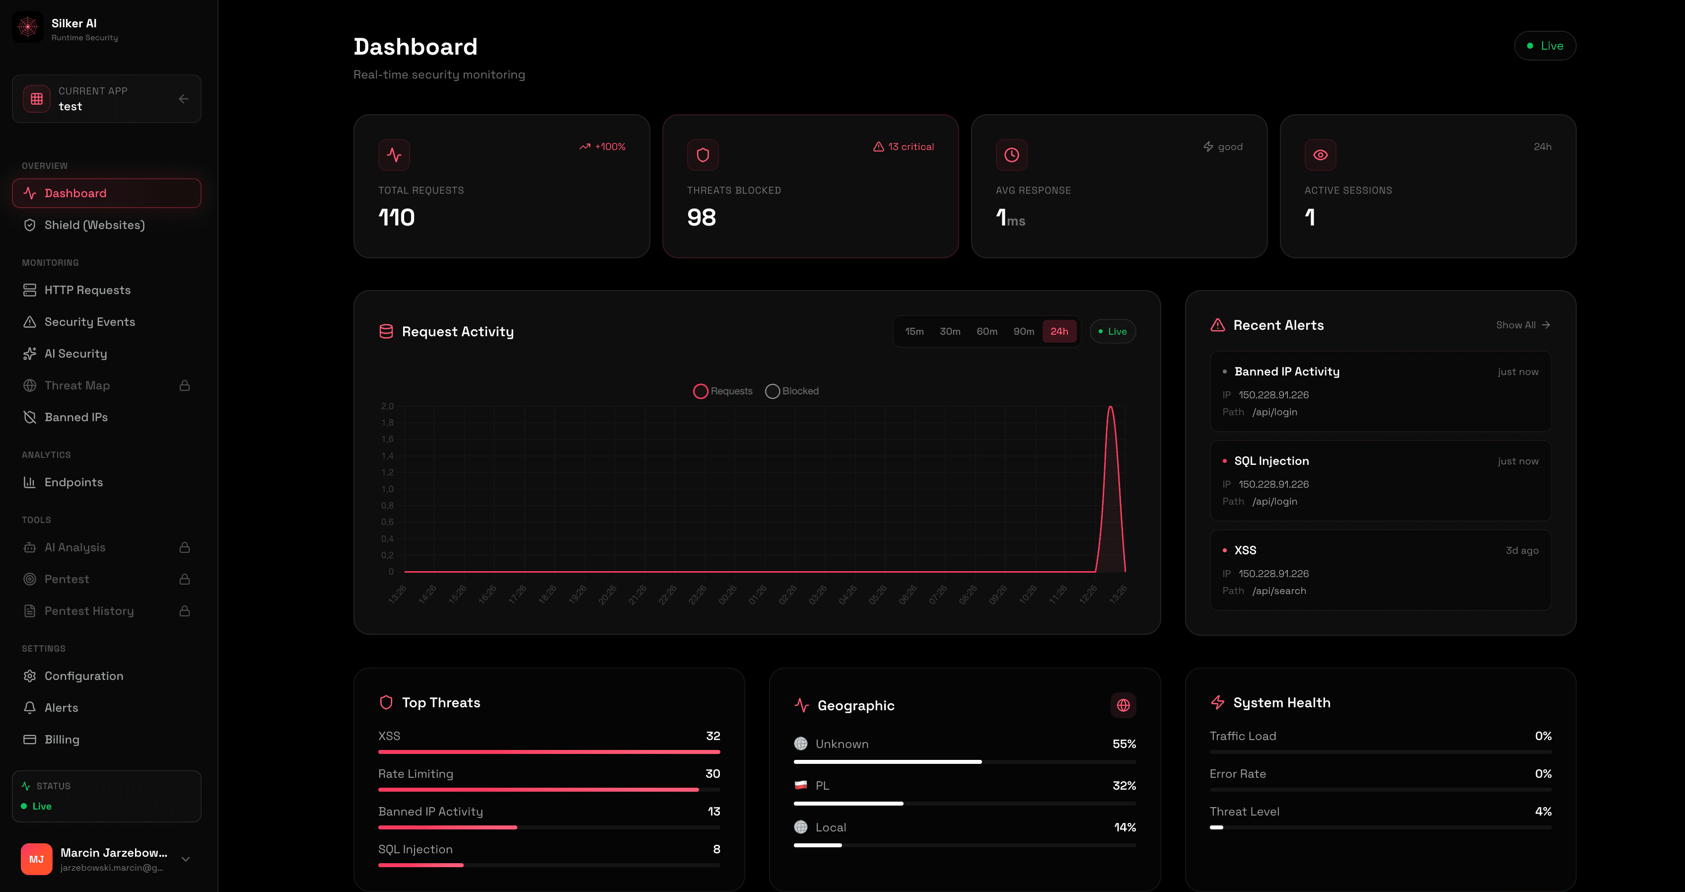
Task: Select the 15m time range
Action: (x=914, y=332)
